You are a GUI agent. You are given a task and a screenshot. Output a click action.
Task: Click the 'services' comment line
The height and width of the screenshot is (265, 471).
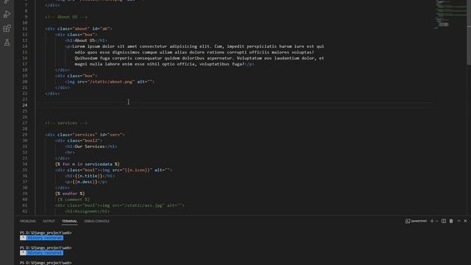(66, 123)
